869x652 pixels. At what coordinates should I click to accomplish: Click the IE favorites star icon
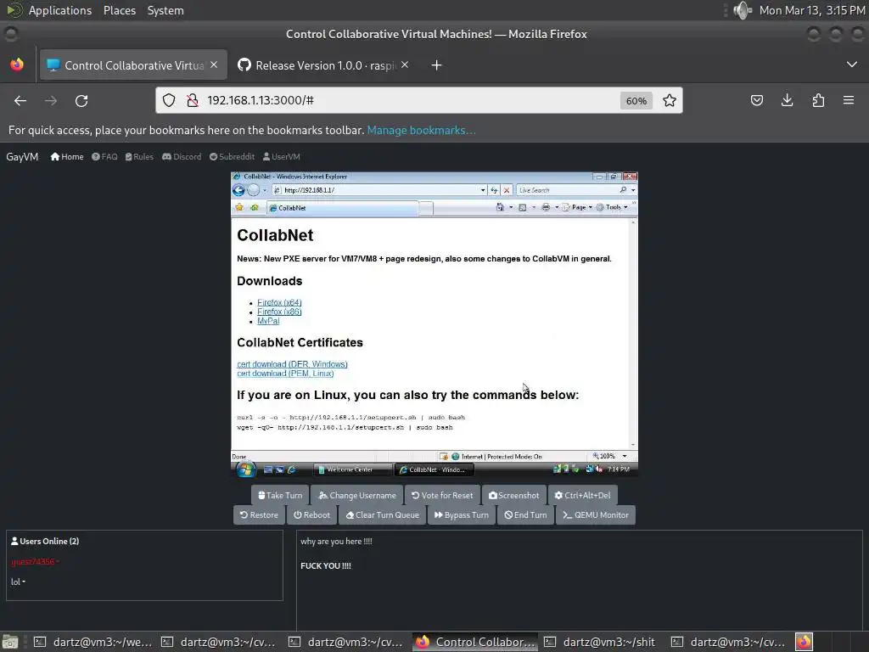[x=239, y=207]
